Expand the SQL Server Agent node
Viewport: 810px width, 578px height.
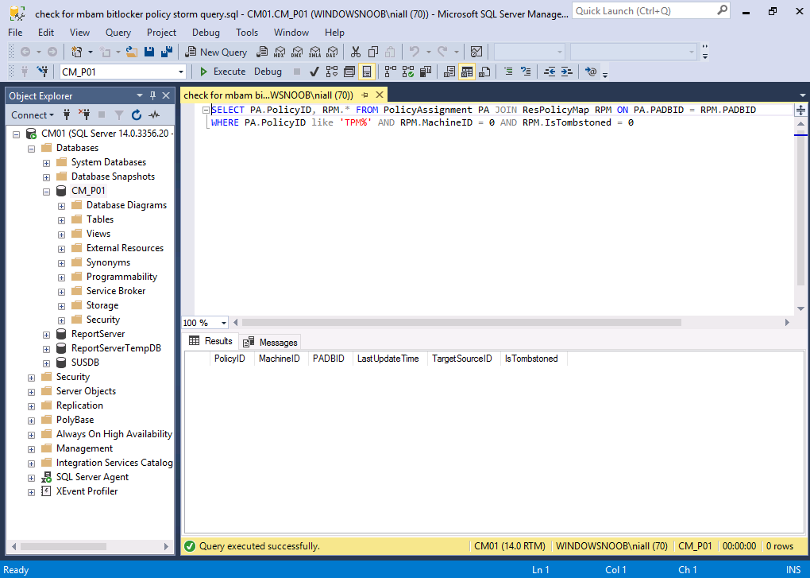[x=32, y=478]
